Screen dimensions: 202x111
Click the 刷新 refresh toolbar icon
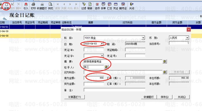point(90,6)
